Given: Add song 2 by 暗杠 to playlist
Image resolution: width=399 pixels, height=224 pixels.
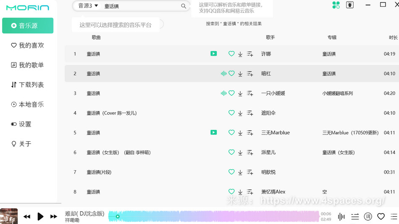Looking at the screenshot, I should point(250,74).
